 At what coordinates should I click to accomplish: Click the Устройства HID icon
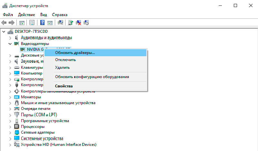pyautogui.click(x=17, y=145)
